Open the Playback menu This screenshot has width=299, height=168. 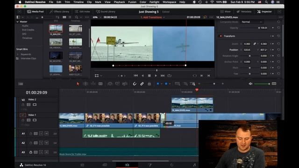click(x=119, y=2)
